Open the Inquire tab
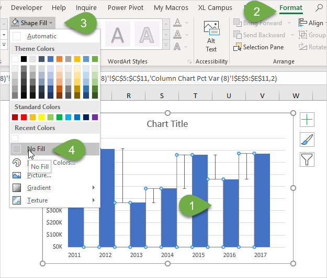327x278 pixels. 86,8
